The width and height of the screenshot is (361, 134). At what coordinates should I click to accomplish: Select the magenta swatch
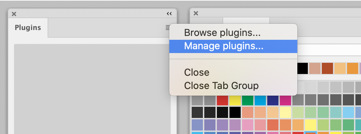click(x=285, y=100)
